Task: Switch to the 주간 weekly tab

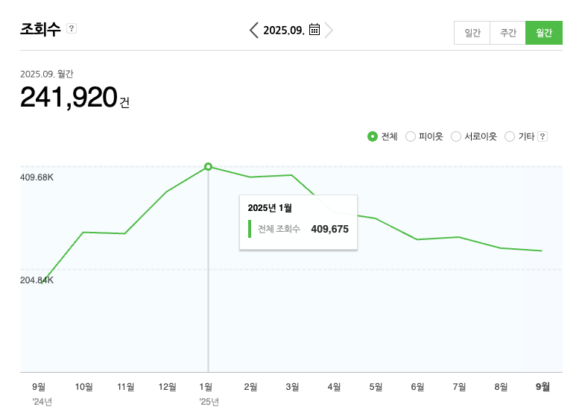Action: [x=507, y=34]
